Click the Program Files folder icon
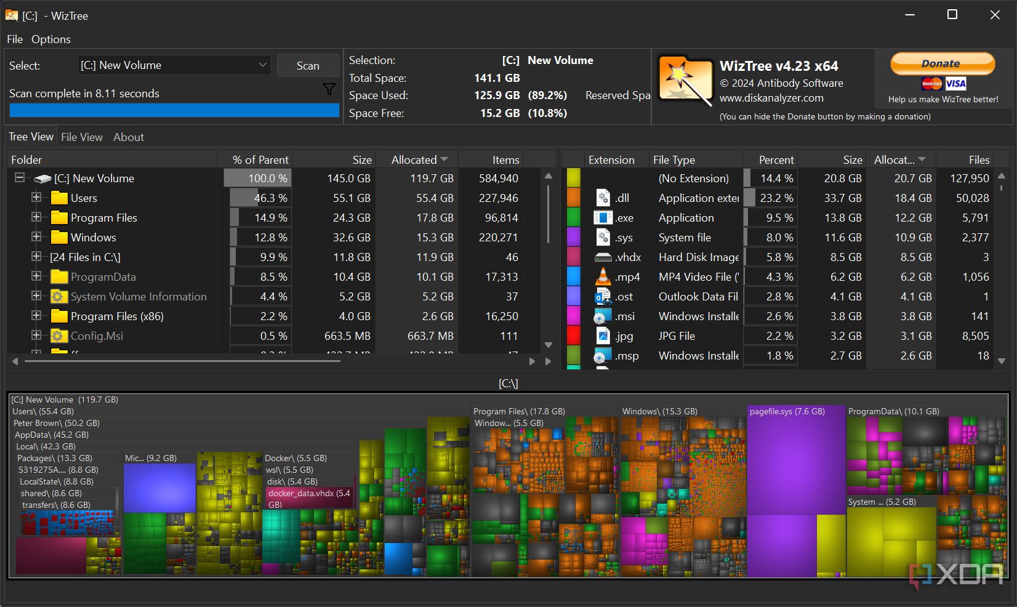 click(x=59, y=217)
